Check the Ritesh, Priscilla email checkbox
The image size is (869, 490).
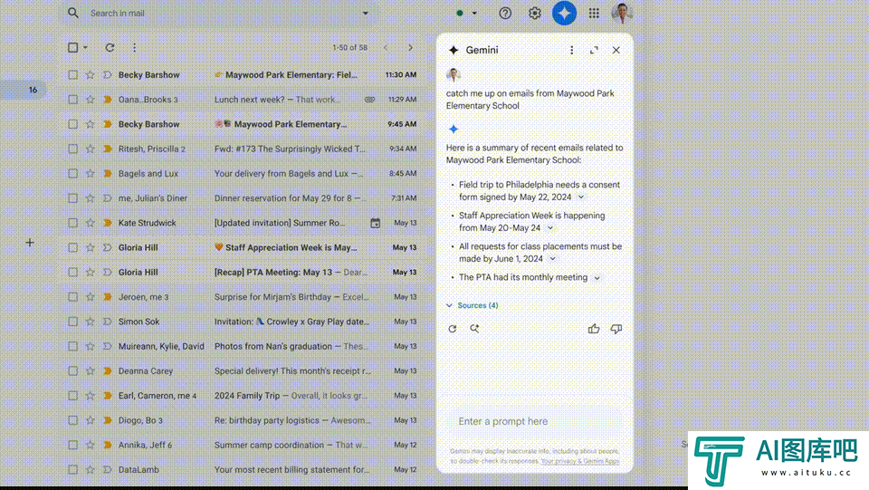pyautogui.click(x=72, y=149)
